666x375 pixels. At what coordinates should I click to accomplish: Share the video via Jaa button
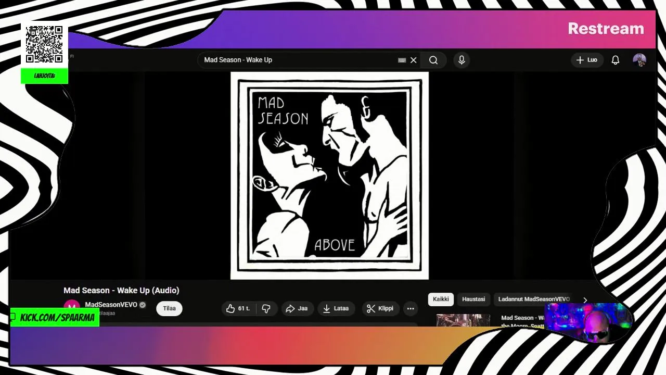click(297, 308)
